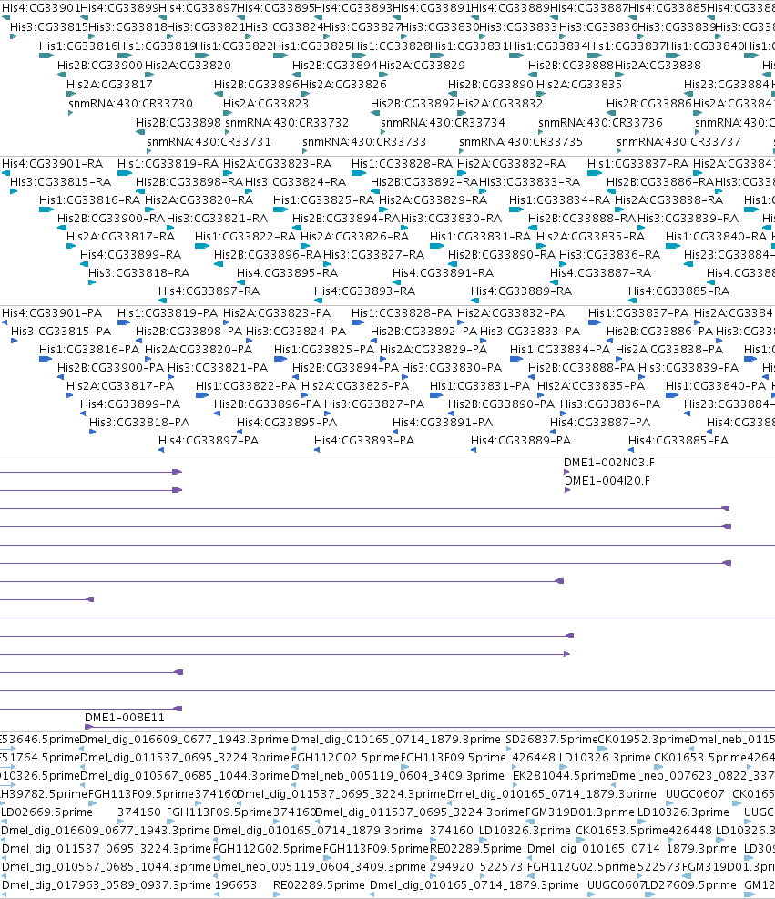Click EST label SD26837.5prime
Image resolution: width=775 pixels, height=899 pixels.
point(552,740)
